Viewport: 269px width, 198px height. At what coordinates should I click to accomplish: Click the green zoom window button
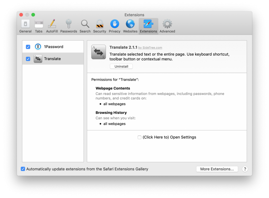(33, 15)
